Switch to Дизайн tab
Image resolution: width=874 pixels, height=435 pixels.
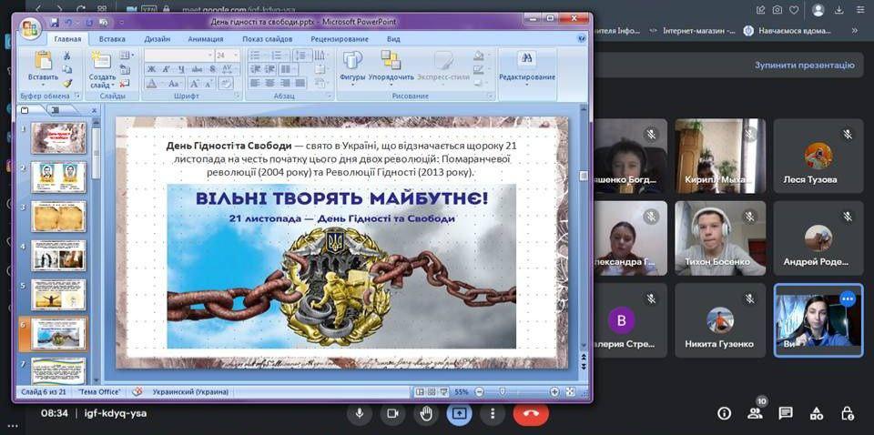(x=158, y=39)
